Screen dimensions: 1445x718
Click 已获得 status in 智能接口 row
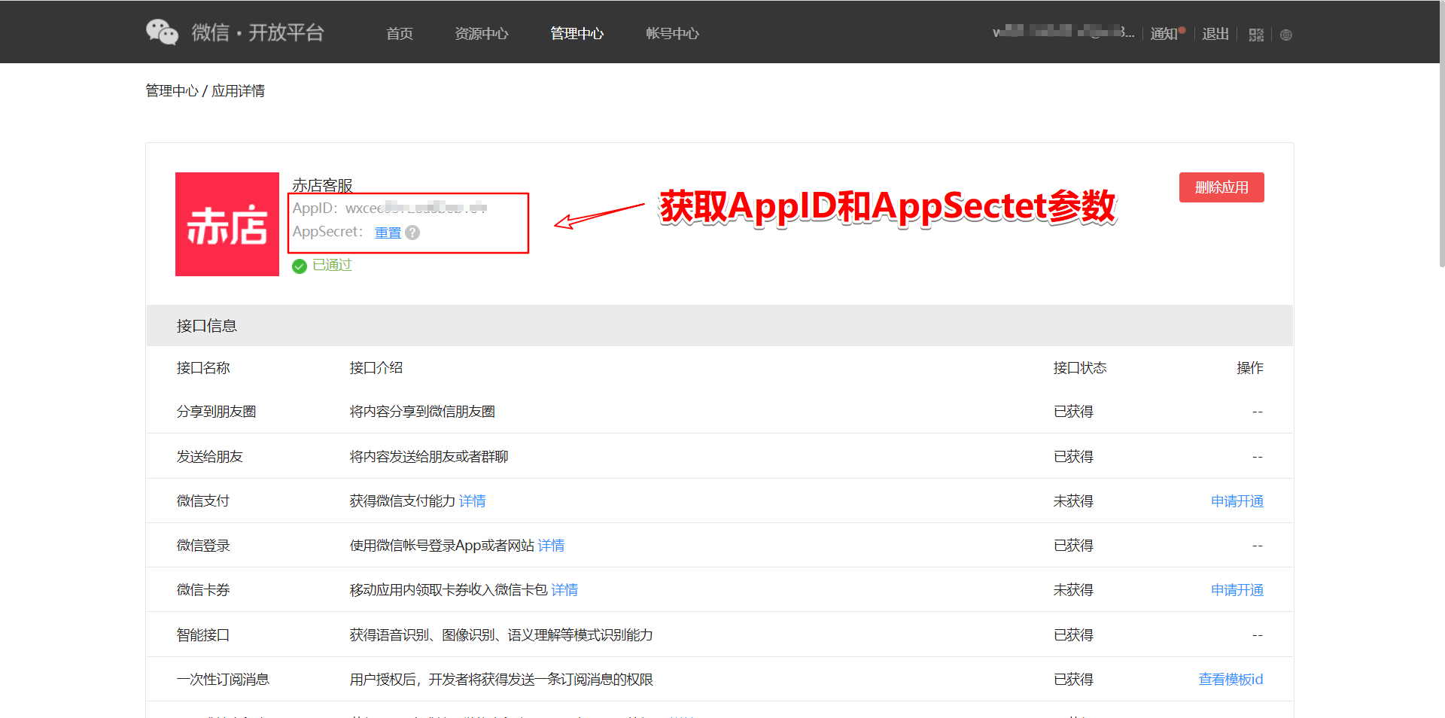point(1073,635)
